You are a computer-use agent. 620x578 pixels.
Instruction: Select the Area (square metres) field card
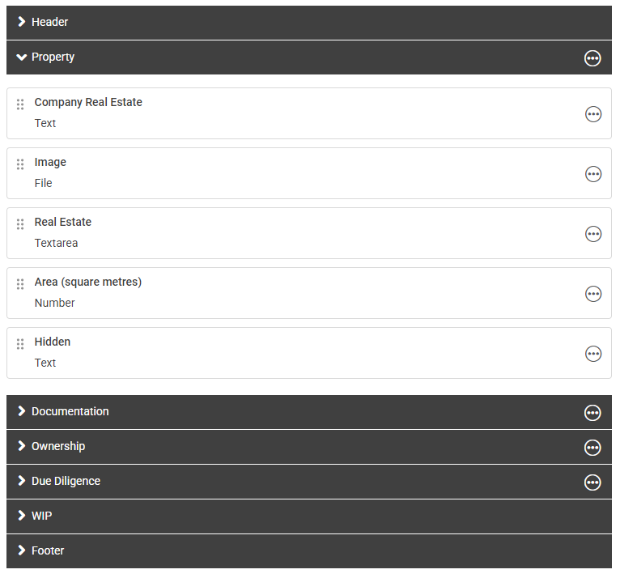click(x=308, y=293)
